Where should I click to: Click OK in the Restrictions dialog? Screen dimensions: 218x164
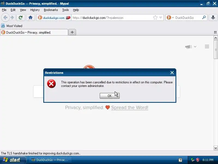tap(110, 96)
